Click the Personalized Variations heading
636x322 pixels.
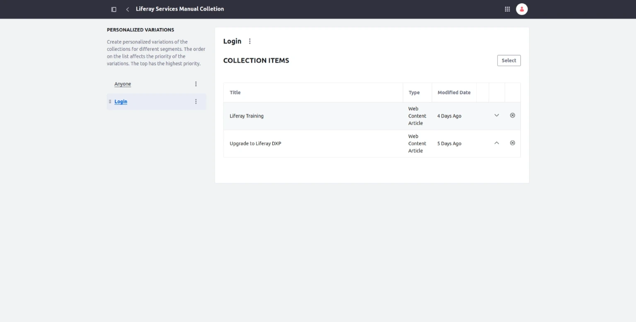[x=140, y=30]
